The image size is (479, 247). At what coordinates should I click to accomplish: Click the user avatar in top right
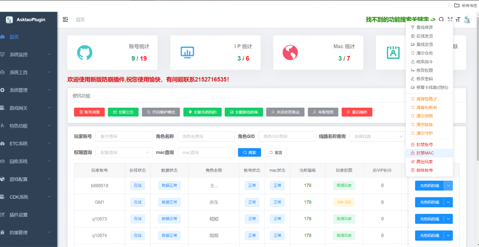pyautogui.click(x=467, y=20)
